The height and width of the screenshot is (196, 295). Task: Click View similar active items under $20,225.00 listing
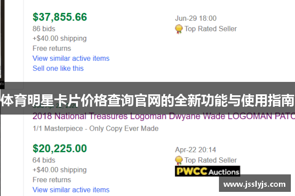pyautogui.click(x=71, y=190)
